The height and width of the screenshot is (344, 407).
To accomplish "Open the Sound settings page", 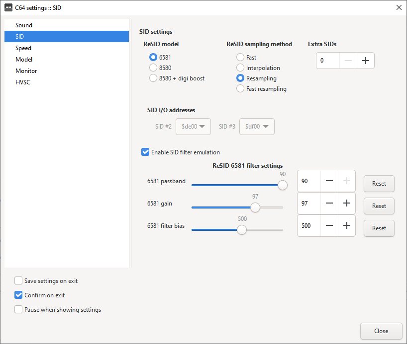I will click(x=24, y=25).
